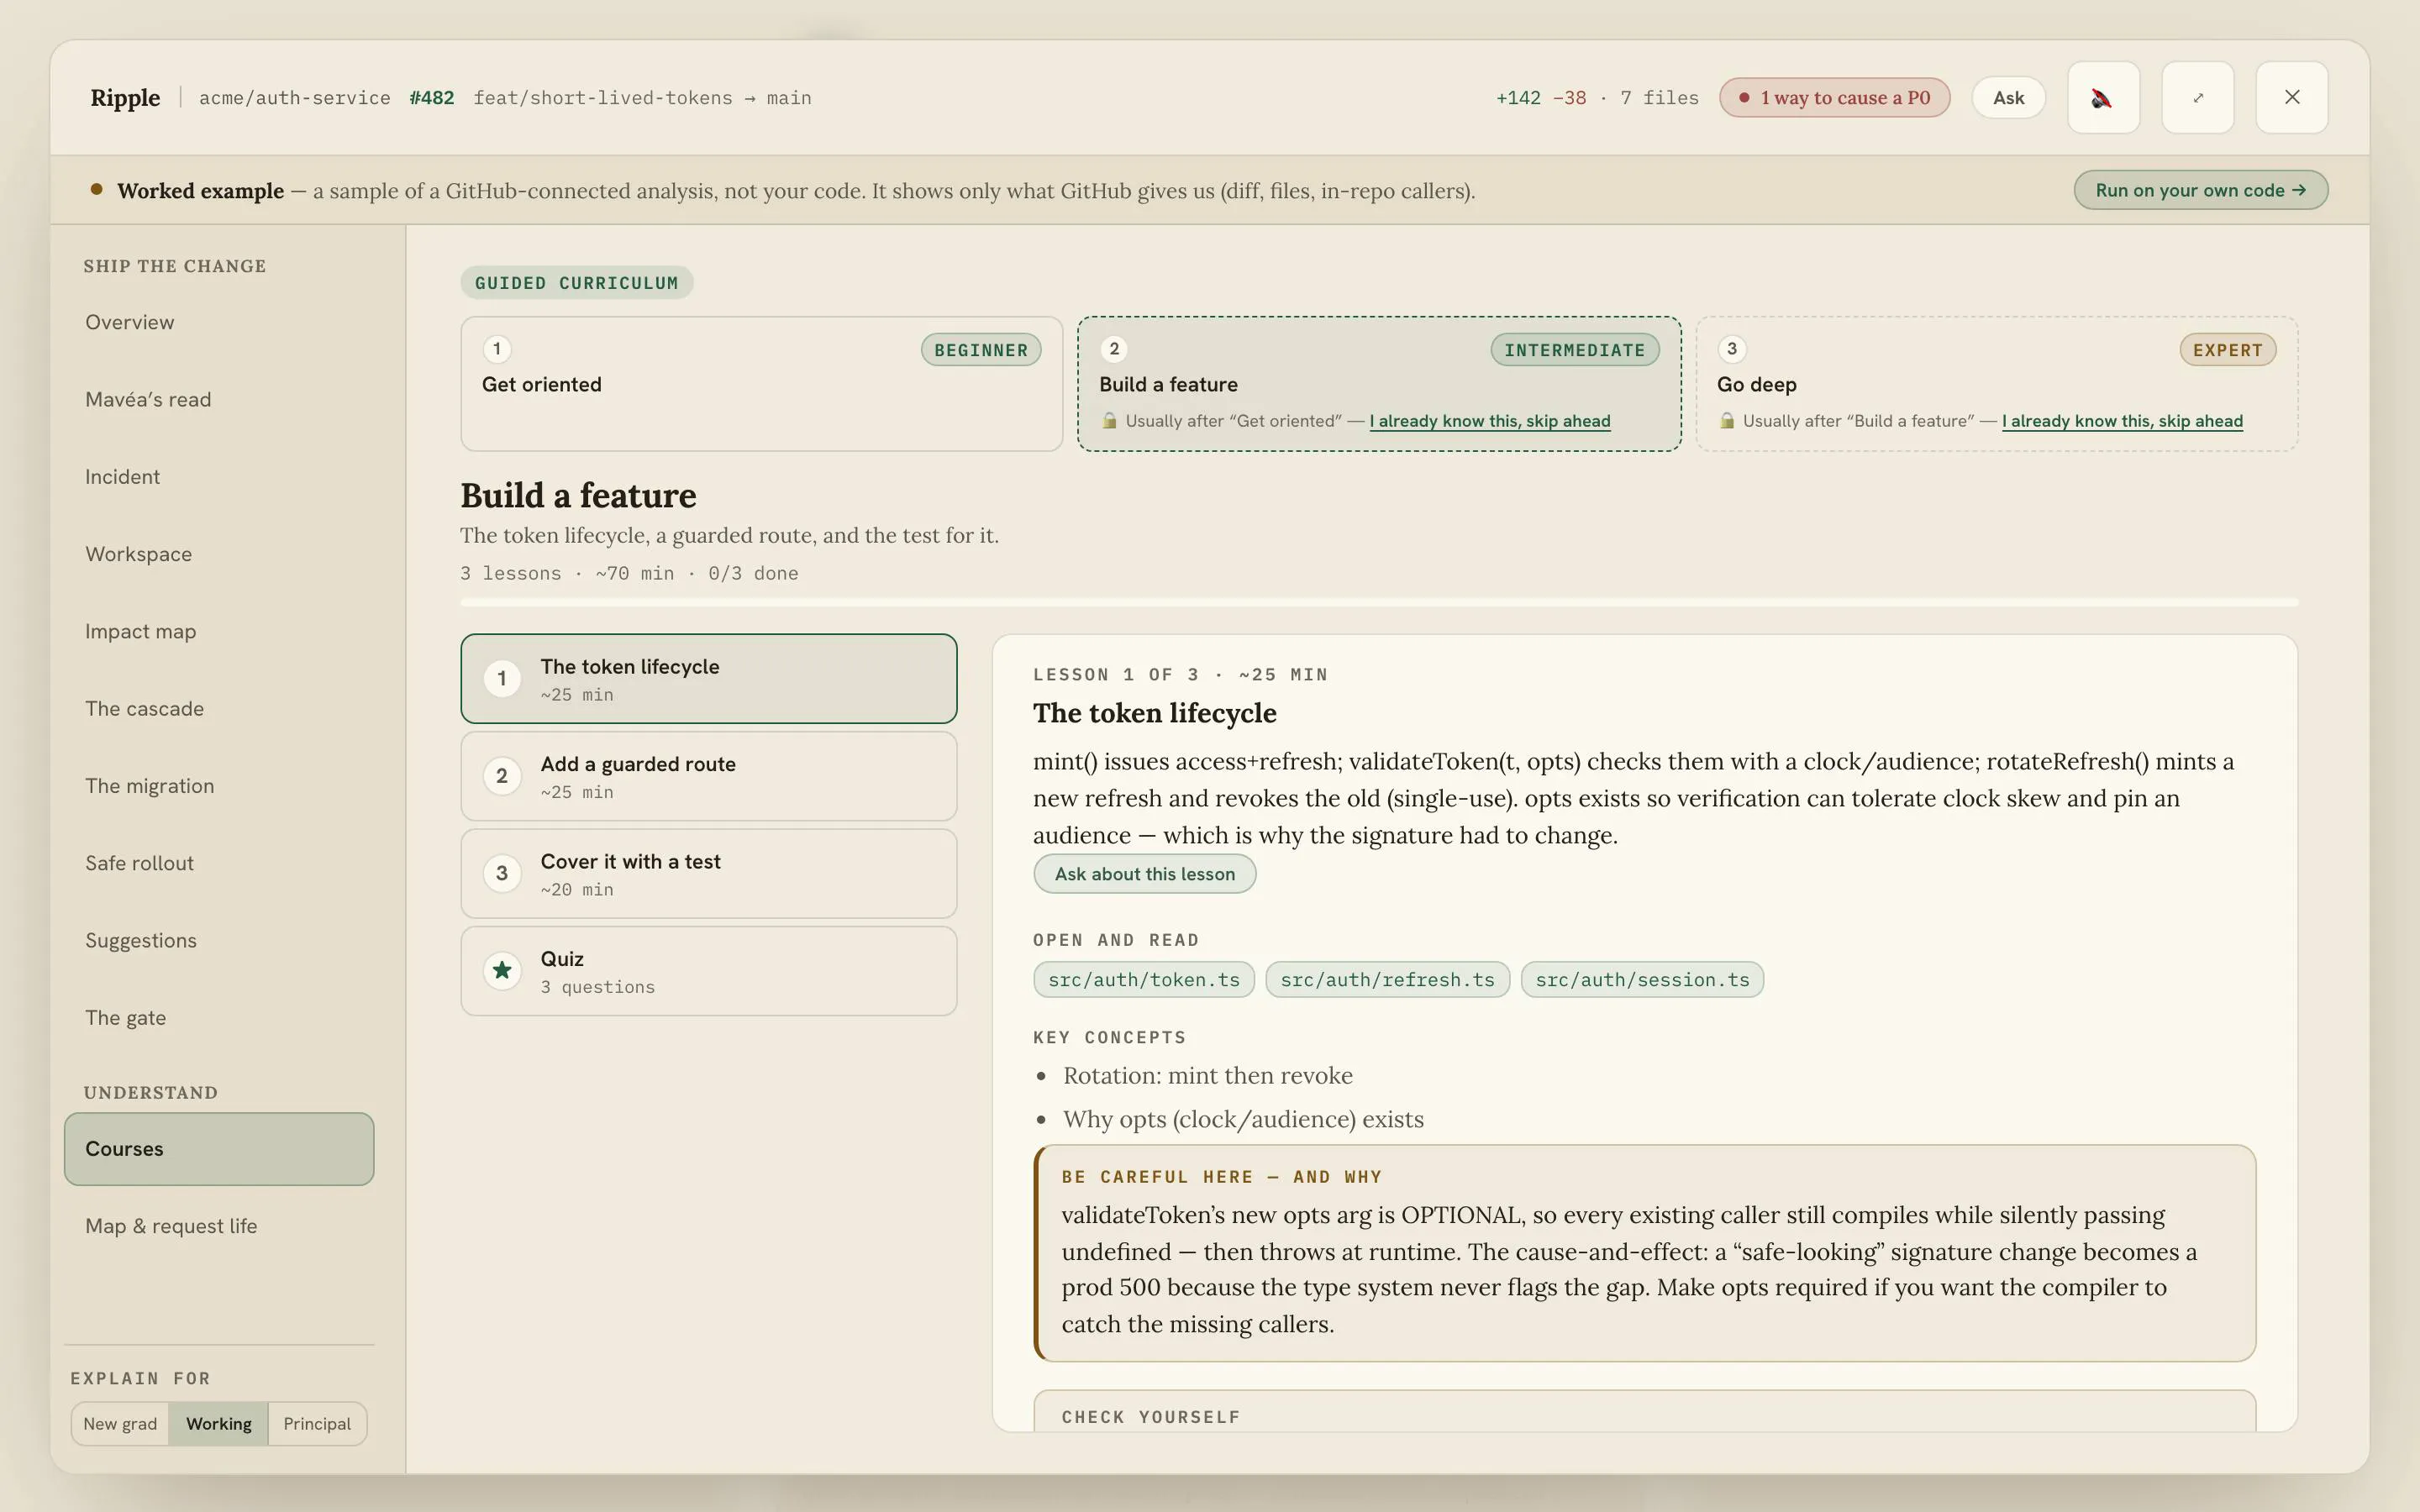Open file chip src/auth/refresh.ts
The height and width of the screenshot is (1512, 2420).
tap(1388, 980)
